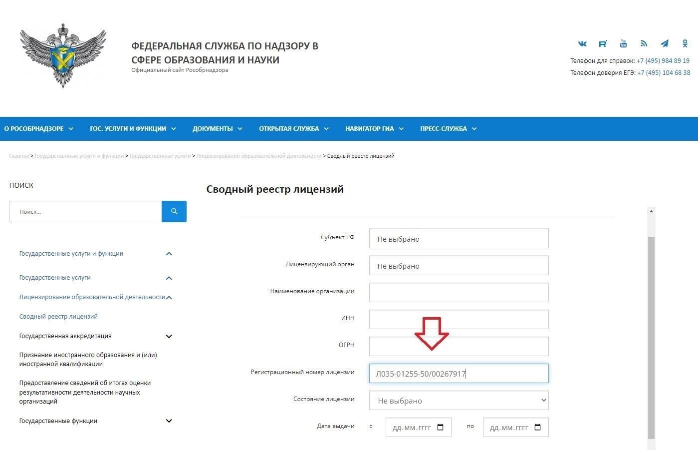Open Предоставление сведений об итогах оценки link

[85, 392]
